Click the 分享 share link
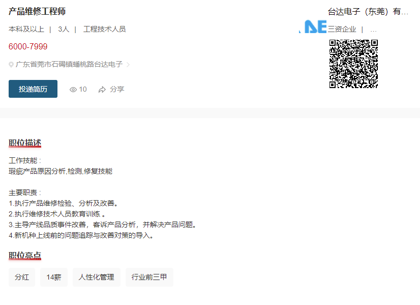420x305 pixels. [117, 89]
